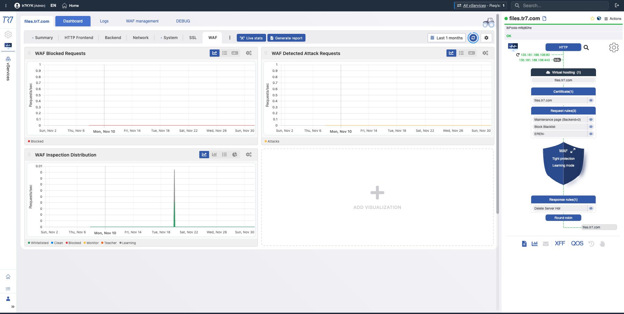
Task: Open the DEBUG tab
Action: (x=183, y=21)
